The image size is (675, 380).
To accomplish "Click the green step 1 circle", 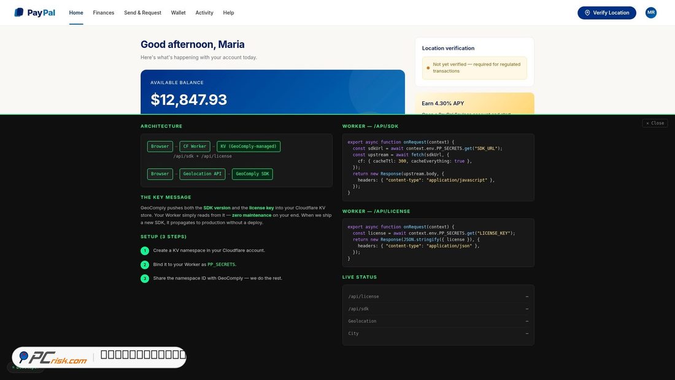I will [x=145, y=250].
